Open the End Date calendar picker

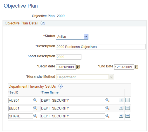coord(136,67)
